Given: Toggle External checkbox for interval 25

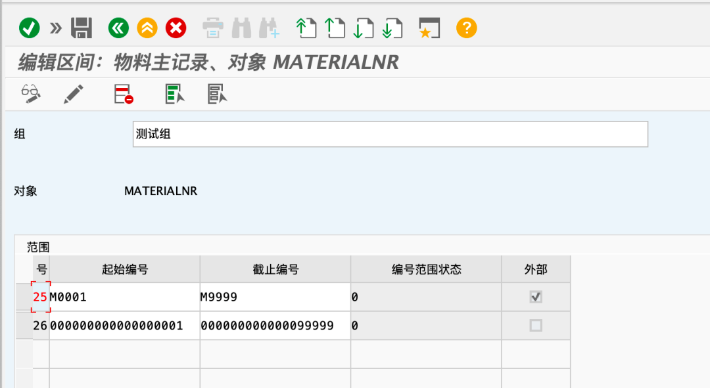Looking at the screenshot, I should click(536, 297).
